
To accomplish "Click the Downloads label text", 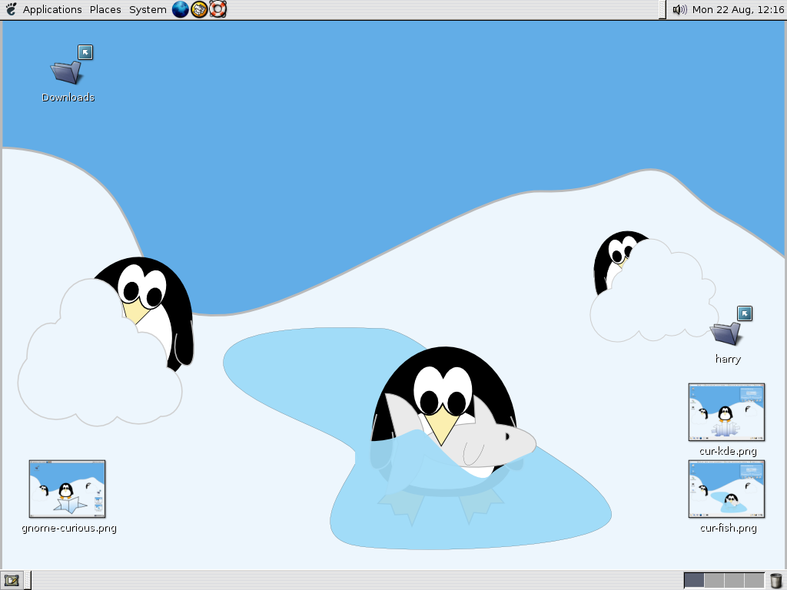I will point(68,98).
